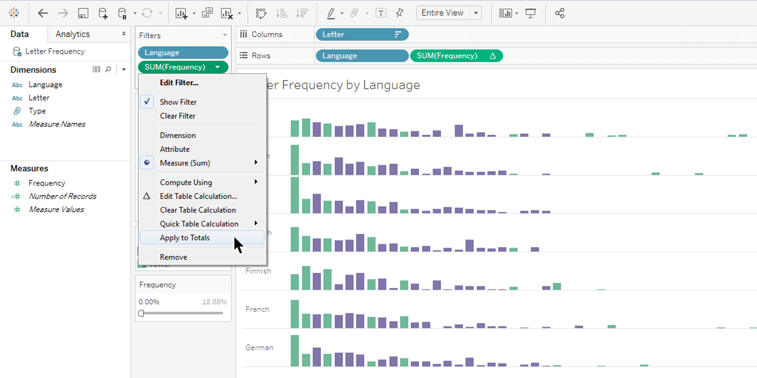
Task: Click the Group members paperclip icon
Action: [x=354, y=13]
